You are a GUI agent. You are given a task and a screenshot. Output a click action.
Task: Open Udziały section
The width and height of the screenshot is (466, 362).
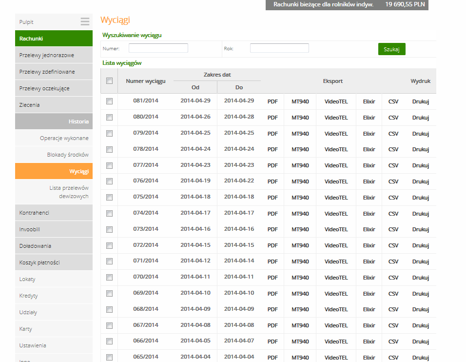click(54, 312)
